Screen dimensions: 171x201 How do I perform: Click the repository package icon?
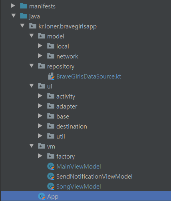(x=42, y=66)
